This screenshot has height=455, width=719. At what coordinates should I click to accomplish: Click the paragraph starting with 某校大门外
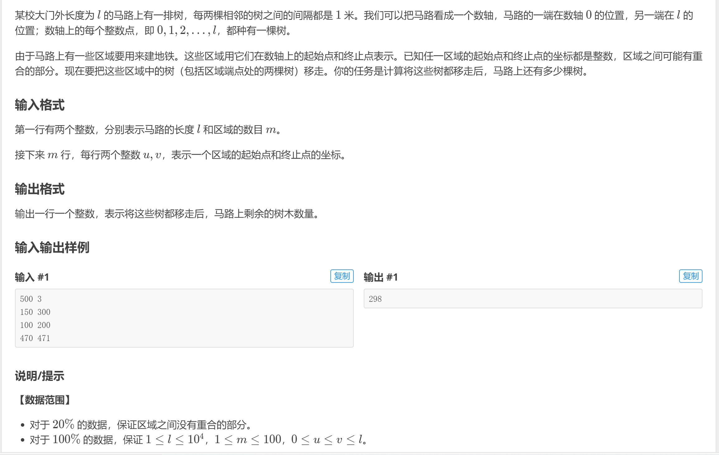pos(354,23)
